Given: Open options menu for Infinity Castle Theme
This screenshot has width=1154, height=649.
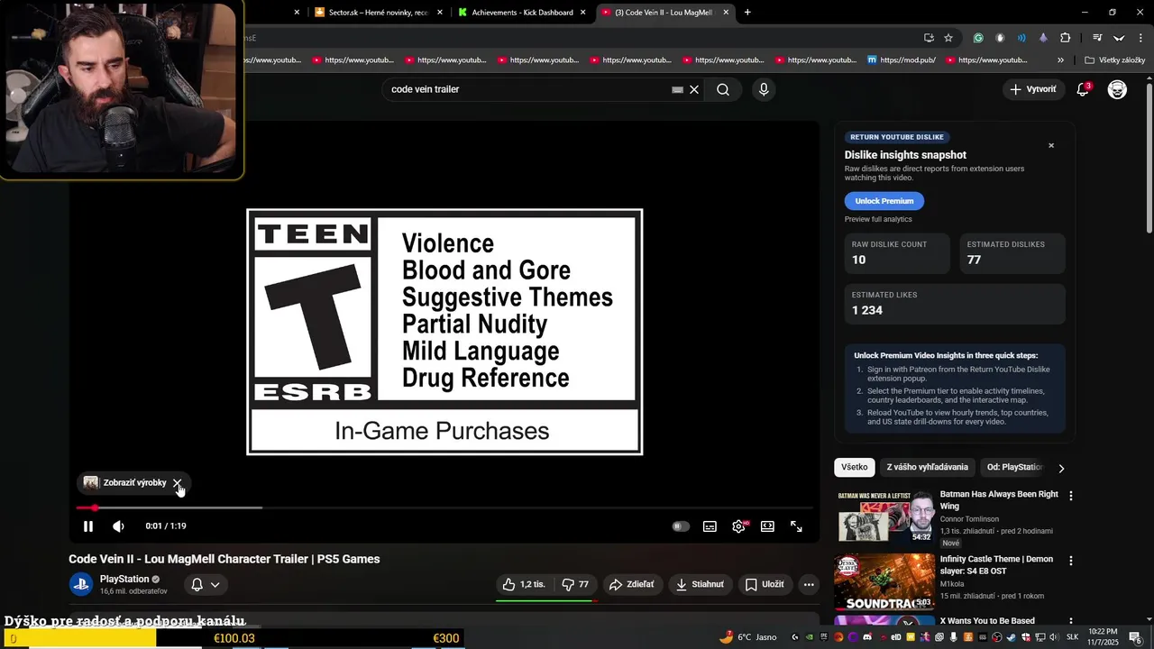Looking at the screenshot, I should point(1071,561).
